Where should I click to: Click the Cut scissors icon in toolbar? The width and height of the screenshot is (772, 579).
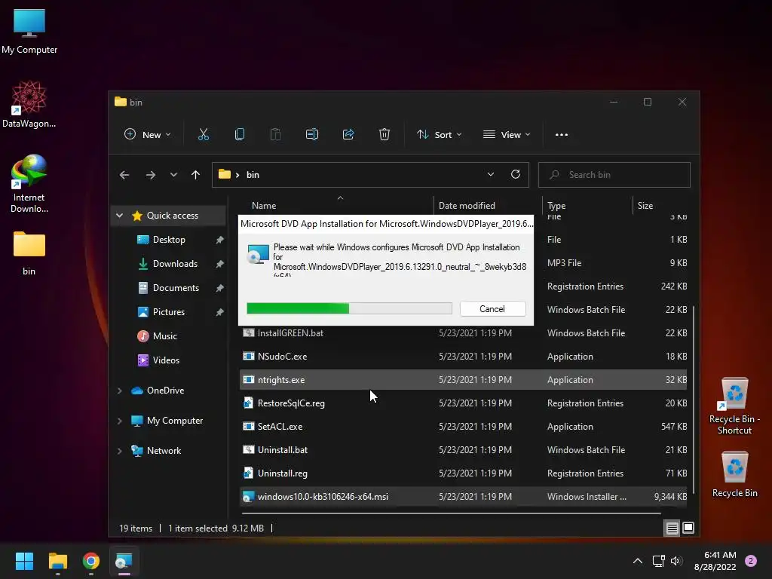204,134
